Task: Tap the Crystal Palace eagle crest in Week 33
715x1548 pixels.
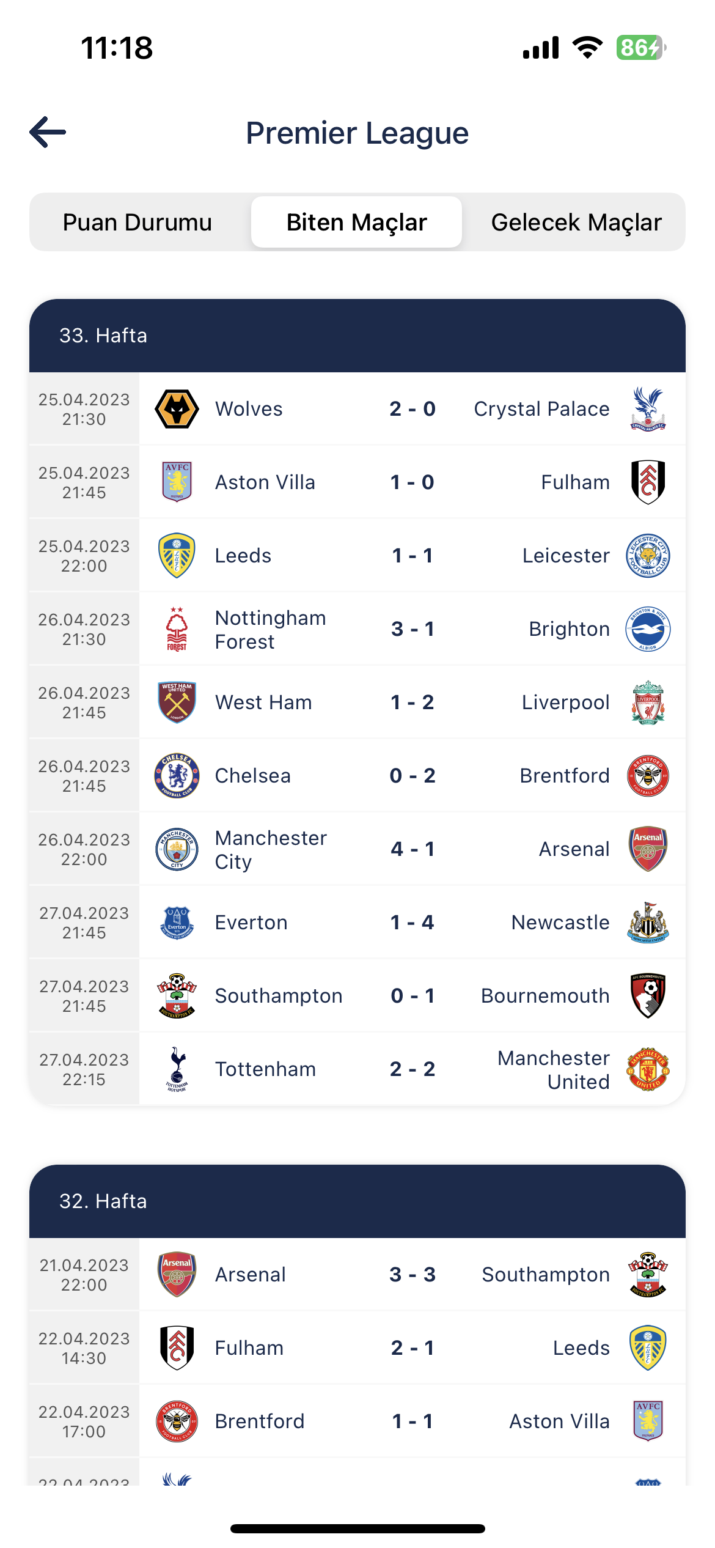Action: click(648, 408)
